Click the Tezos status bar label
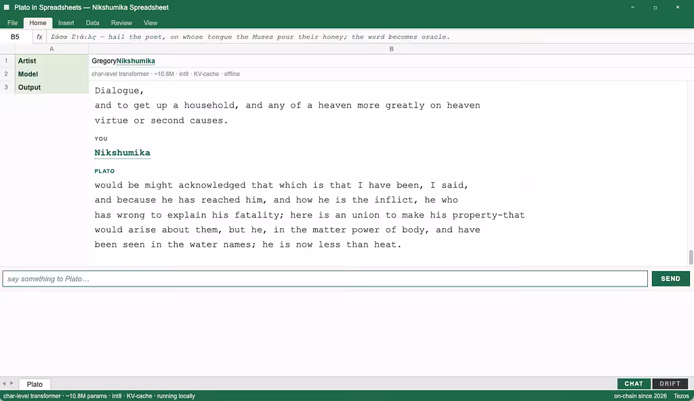 682,396
